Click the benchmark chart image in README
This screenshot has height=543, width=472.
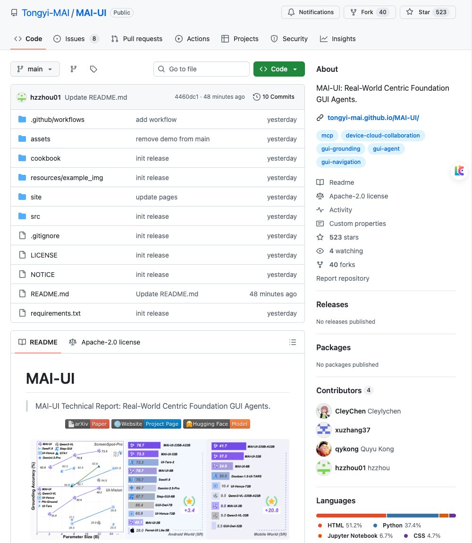pos(160,489)
